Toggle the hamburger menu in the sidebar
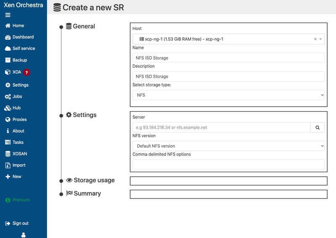 pyautogui.click(x=8, y=15)
